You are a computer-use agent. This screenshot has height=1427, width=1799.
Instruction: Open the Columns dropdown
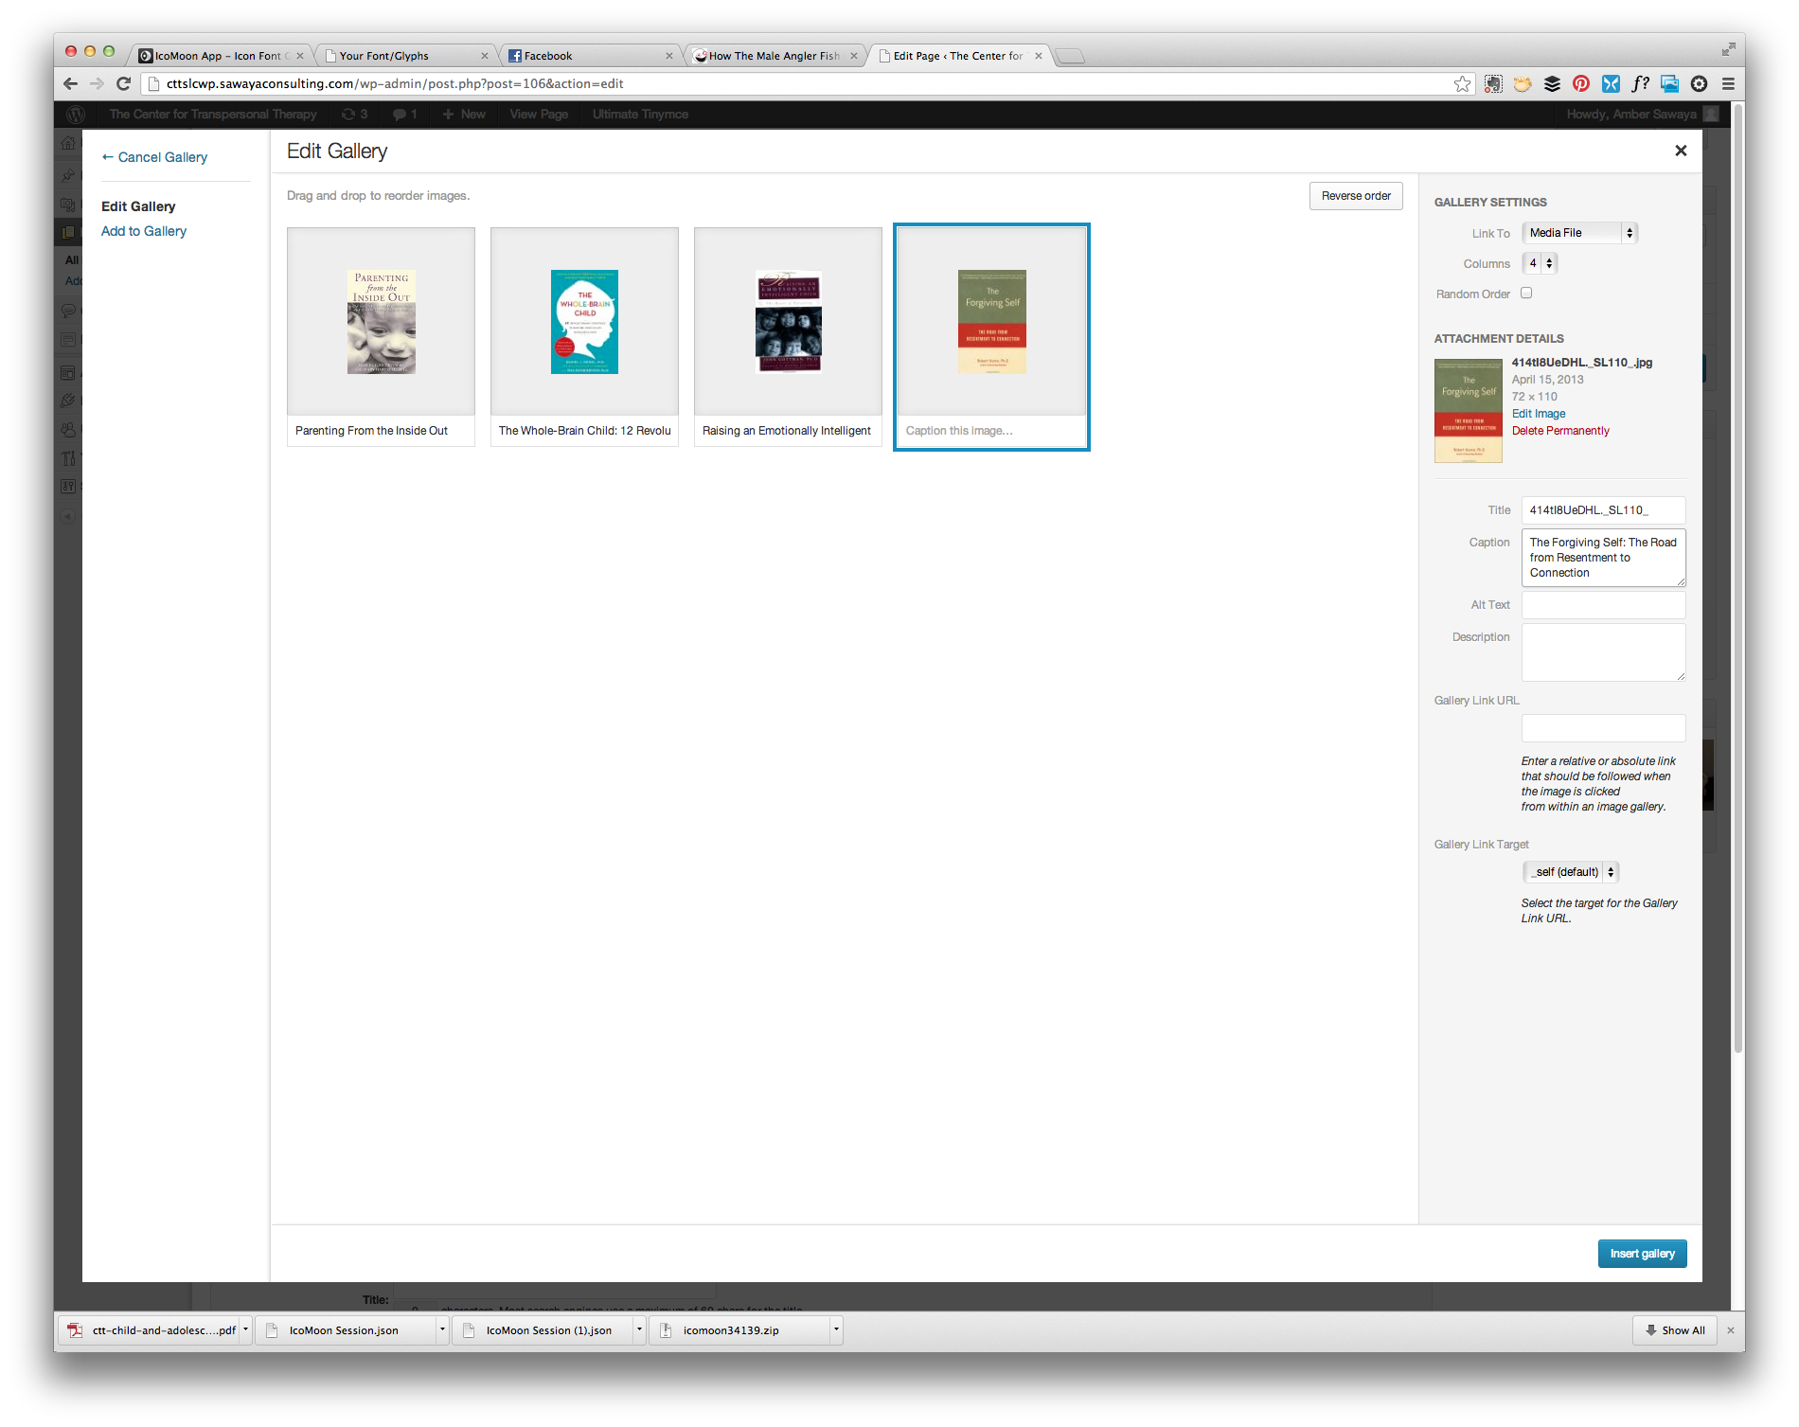click(1540, 263)
